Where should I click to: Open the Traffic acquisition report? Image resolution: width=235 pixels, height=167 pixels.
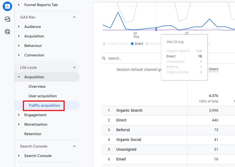[x=44, y=105]
